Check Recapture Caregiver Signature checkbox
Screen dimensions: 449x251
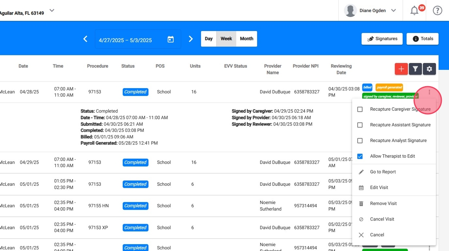360,109
